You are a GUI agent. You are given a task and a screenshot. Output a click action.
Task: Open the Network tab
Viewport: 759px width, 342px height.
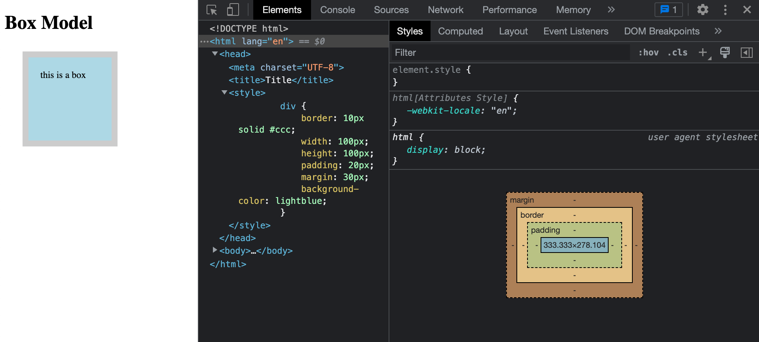click(x=446, y=10)
